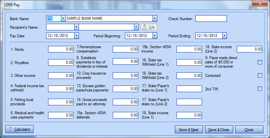Close the 1099 Pay window
270x138 pixels.
[261, 4]
